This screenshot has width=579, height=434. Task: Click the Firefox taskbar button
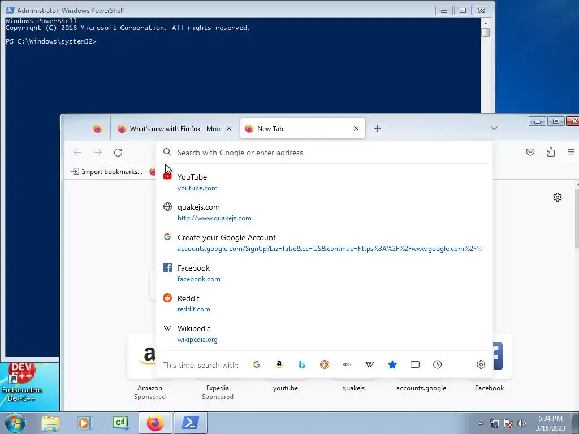point(155,423)
